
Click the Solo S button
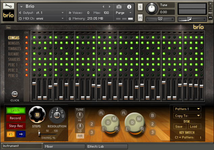(x=140, y=7)
